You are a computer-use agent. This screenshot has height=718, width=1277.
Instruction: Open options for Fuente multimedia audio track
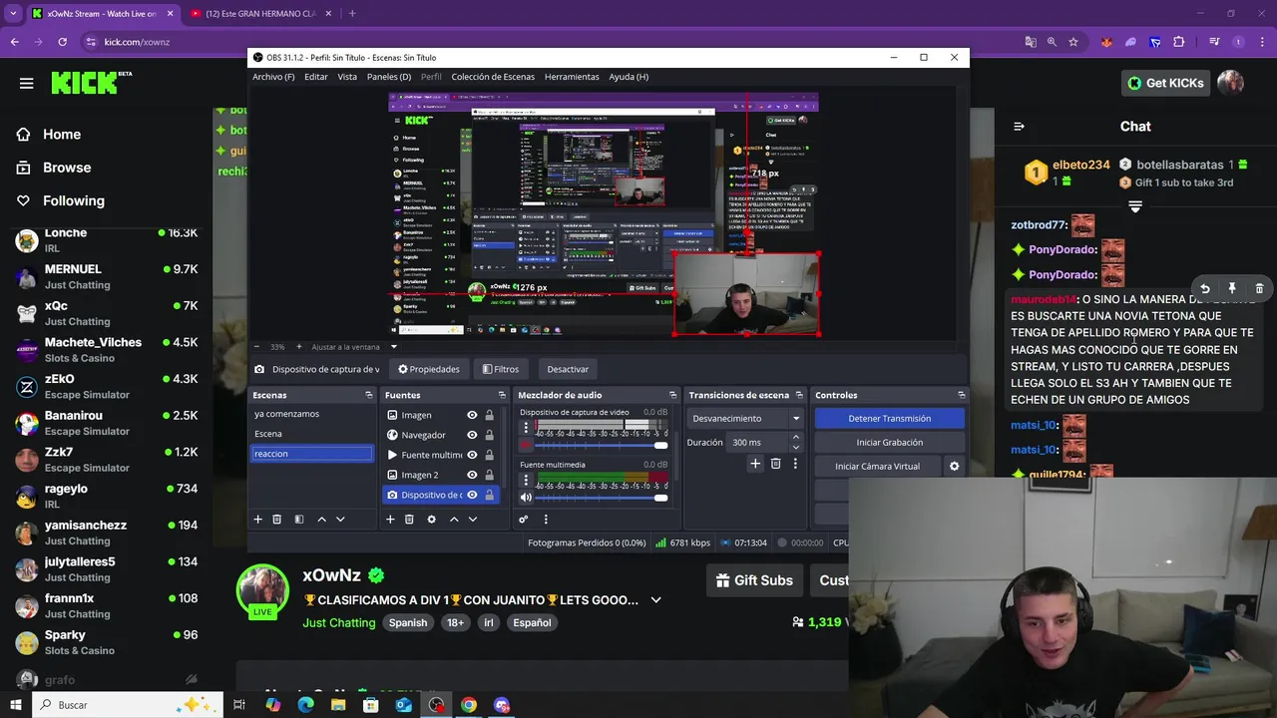(x=526, y=480)
